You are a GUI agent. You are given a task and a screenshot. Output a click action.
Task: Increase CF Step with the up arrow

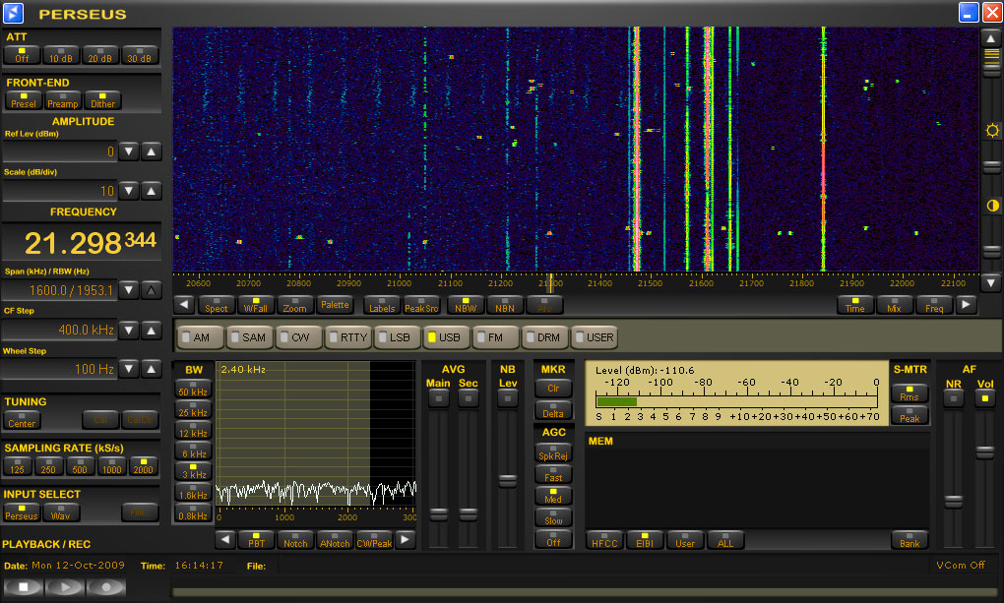coord(152,331)
